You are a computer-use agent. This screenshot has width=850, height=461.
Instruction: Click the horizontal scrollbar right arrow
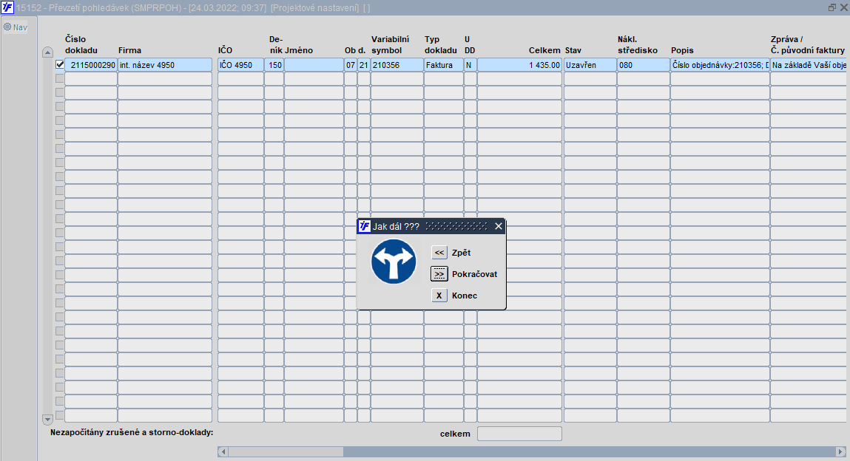point(840,451)
